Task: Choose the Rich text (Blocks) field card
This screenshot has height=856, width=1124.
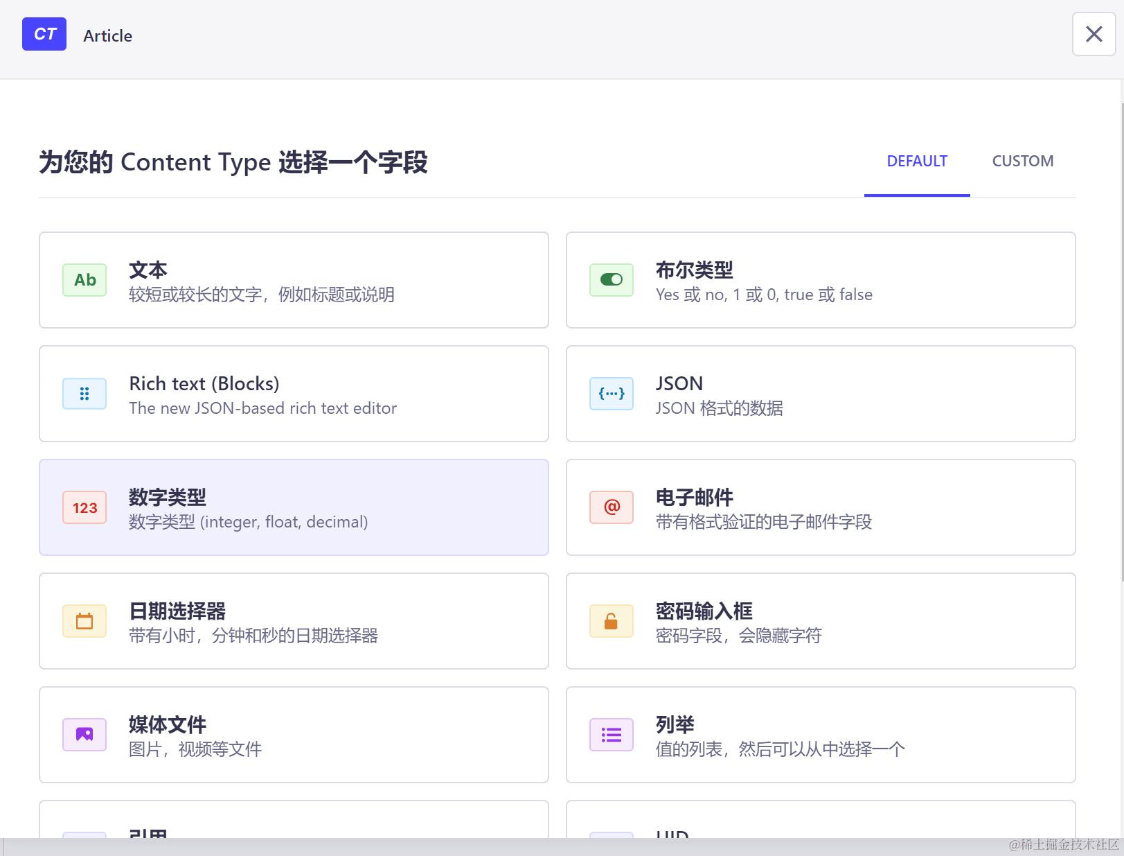Action: tap(294, 394)
